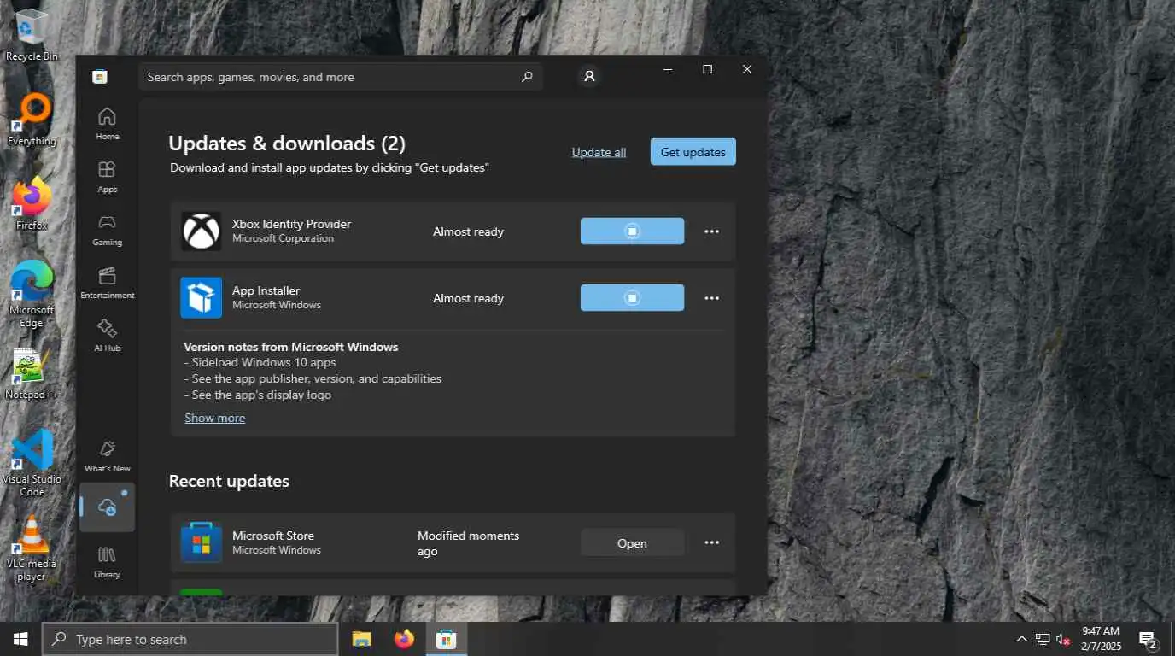This screenshot has width=1175, height=656.
Task: Go to Apps in the Store sidebar
Action: (107, 177)
